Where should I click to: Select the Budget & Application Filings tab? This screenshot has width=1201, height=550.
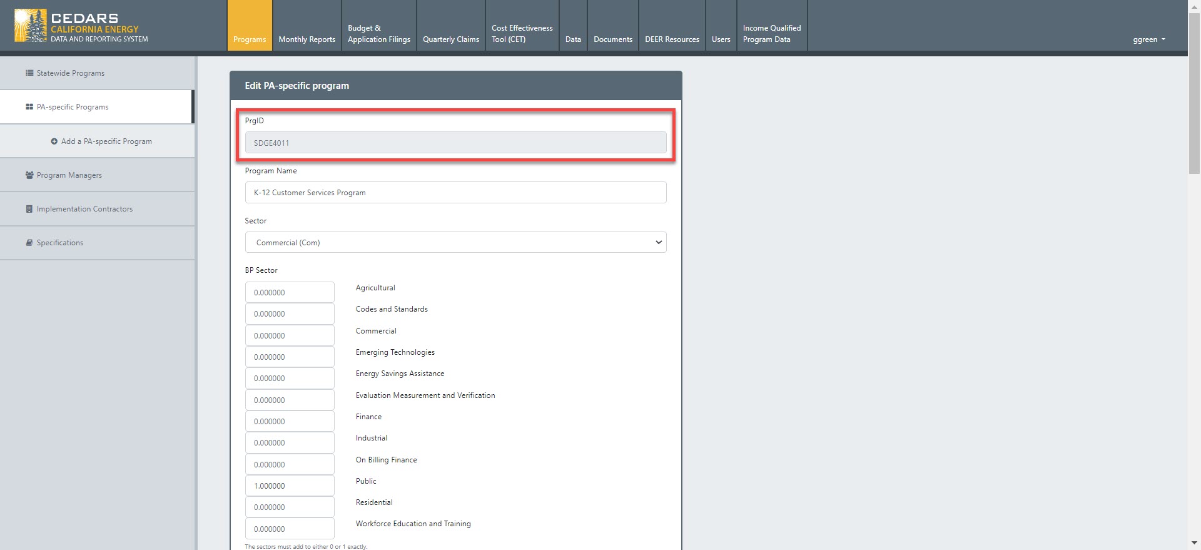[378, 34]
